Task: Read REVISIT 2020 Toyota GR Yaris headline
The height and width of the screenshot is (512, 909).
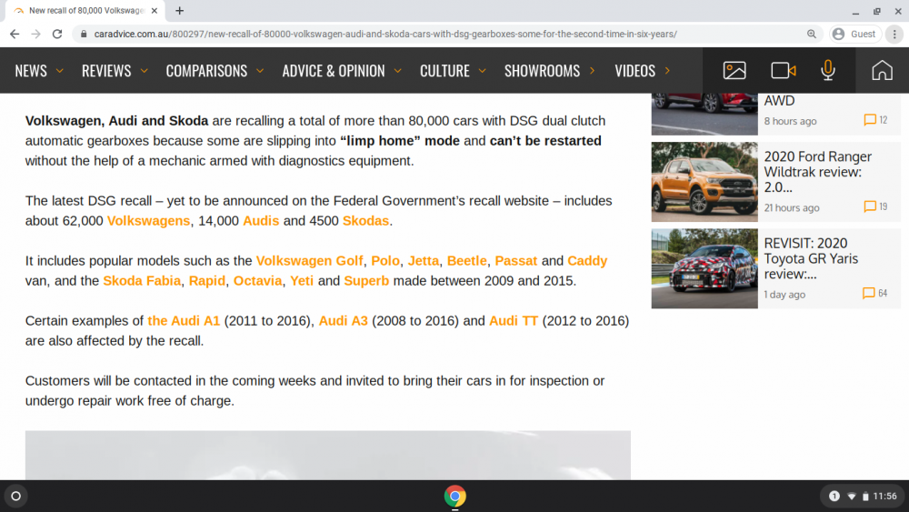Action: point(811,258)
